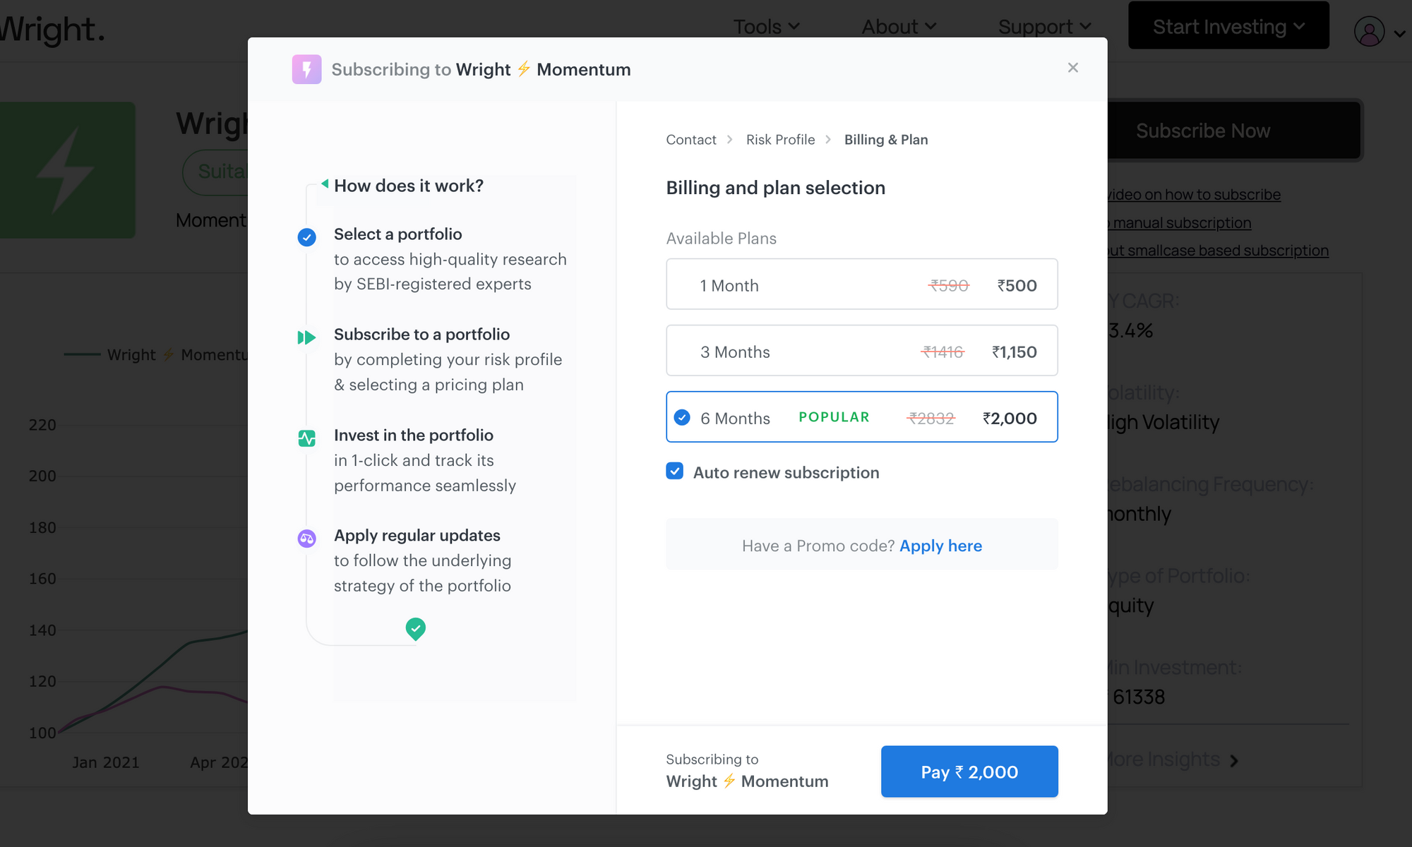
Task: Click the ₹1,150 price text
Action: [1014, 352]
